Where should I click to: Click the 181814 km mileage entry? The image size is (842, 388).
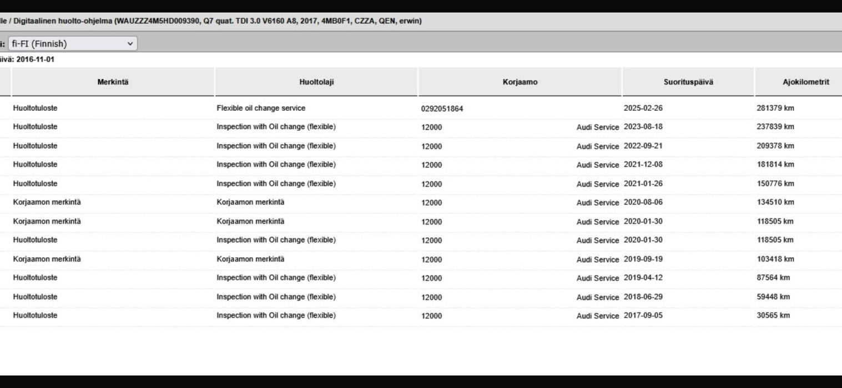775,165
